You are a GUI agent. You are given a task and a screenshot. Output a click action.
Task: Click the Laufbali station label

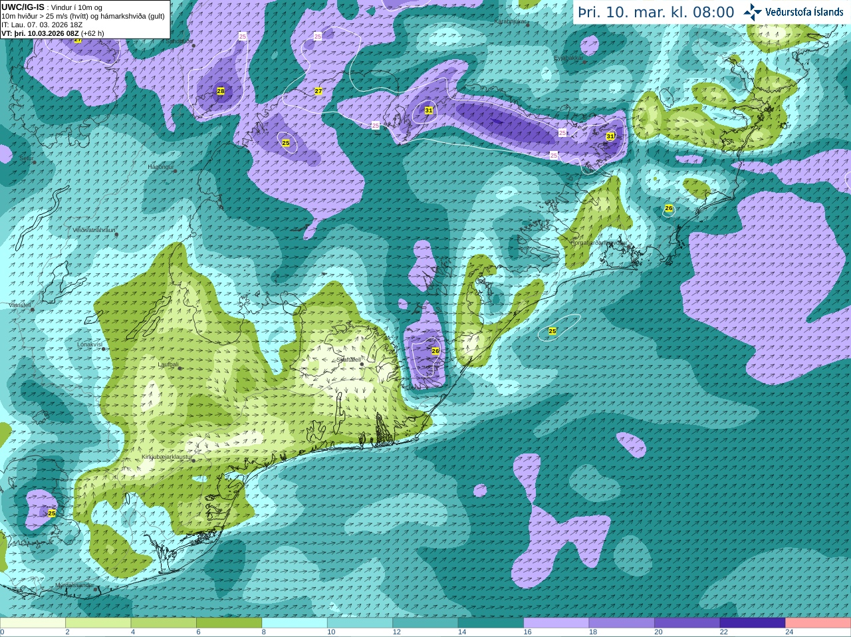[168, 364]
